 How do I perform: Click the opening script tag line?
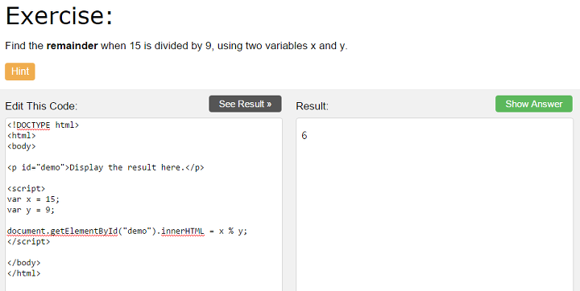coord(26,188)
